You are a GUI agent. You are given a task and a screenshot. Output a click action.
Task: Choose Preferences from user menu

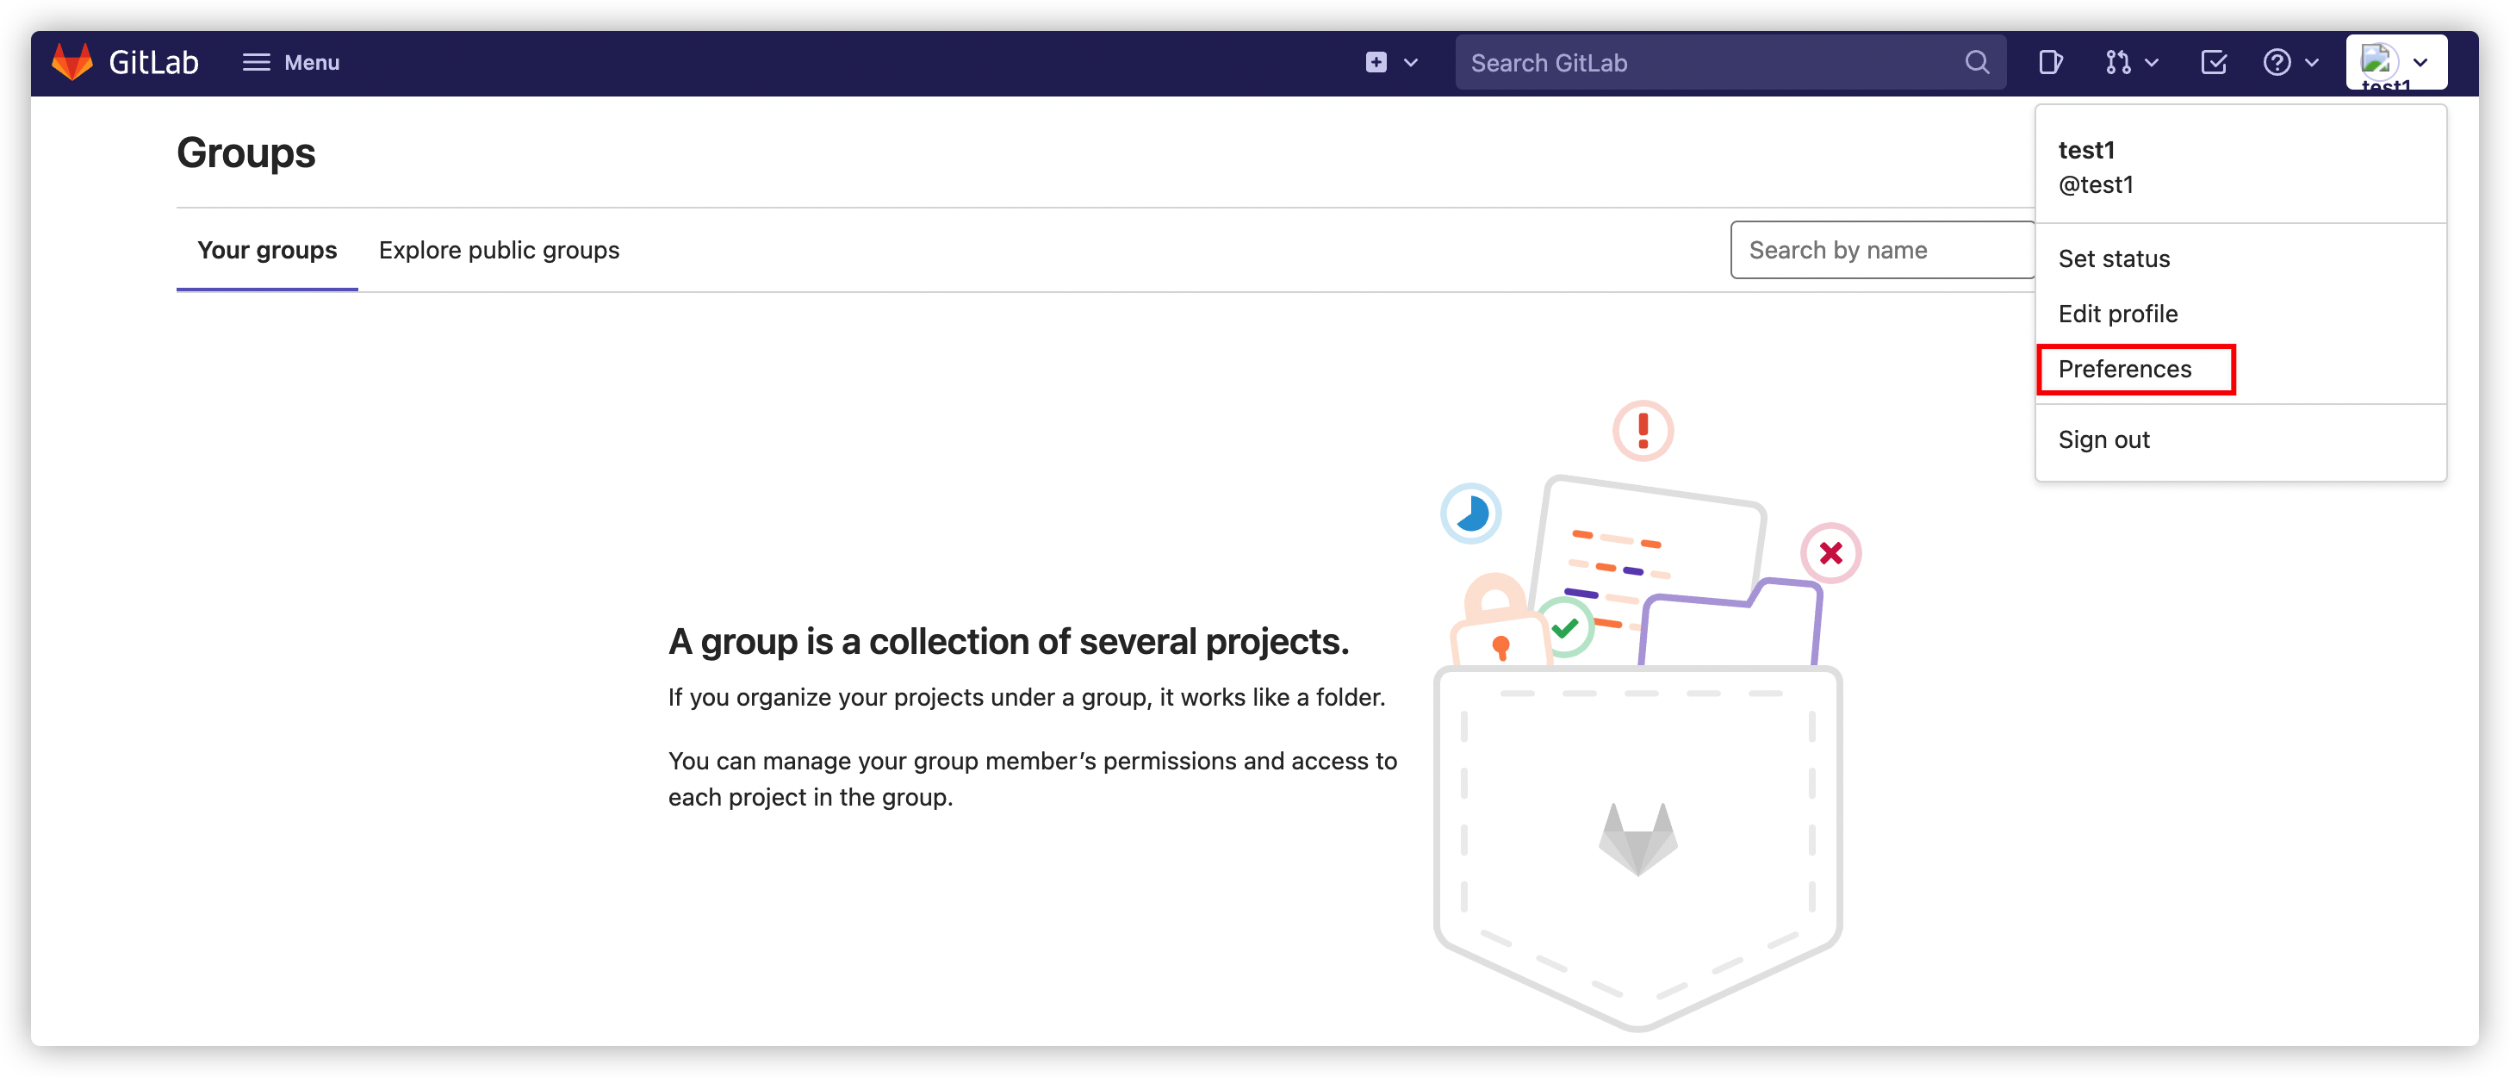[2124, 370]
